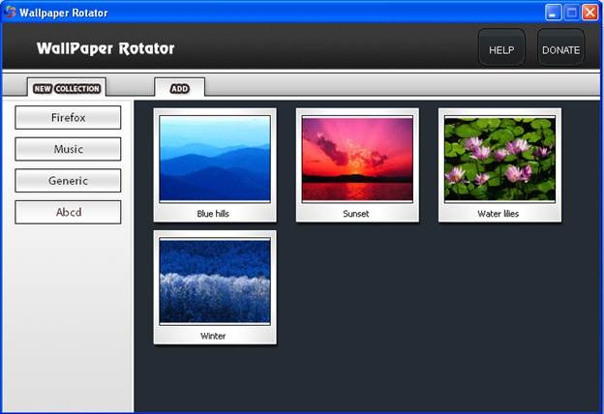The height and width of the screenshot is (414, 604).
Task: Click the 'Water lilies' caption text
Action: [498, 214]
